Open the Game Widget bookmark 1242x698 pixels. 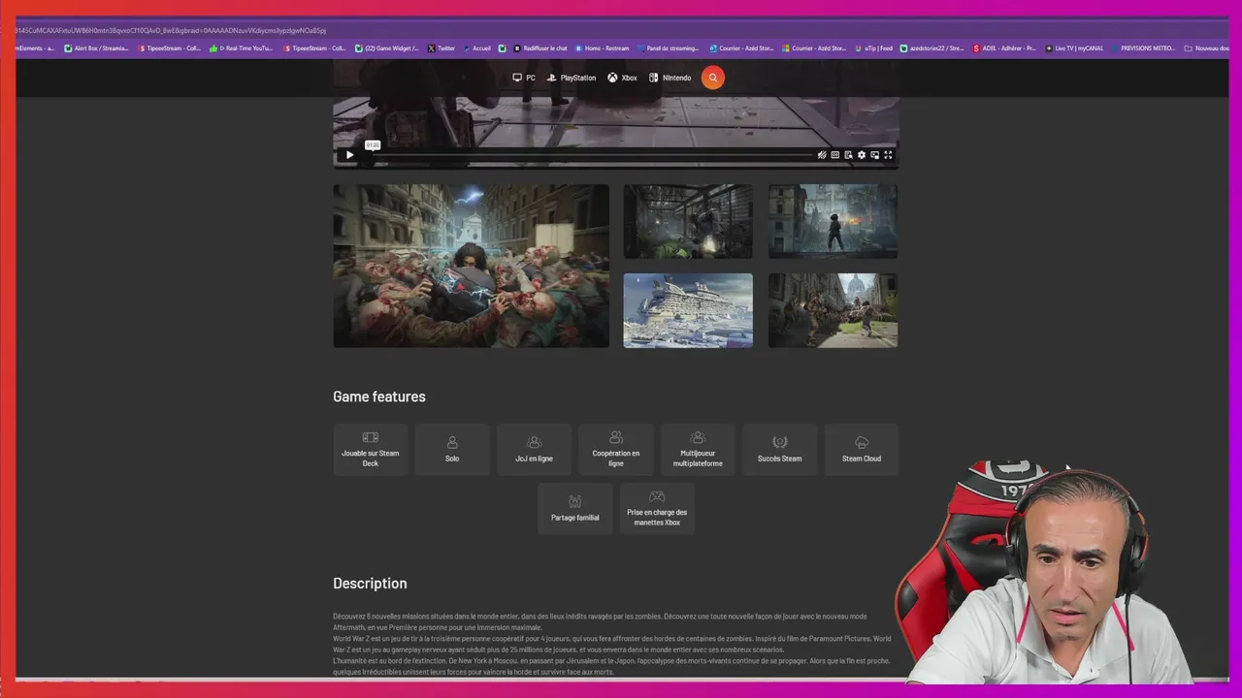coord(387,48)
